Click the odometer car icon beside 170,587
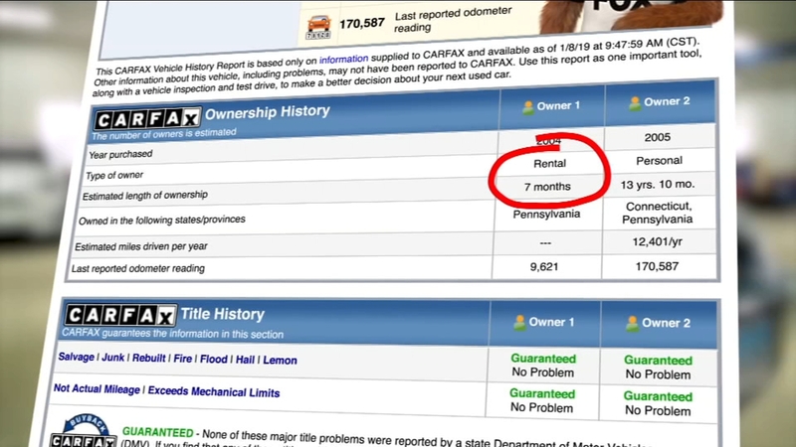The width and height of the screenshot is (796, 447). [318, 28]
